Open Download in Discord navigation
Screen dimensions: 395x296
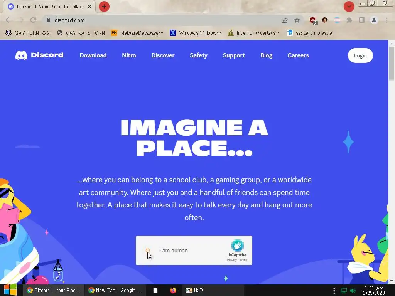[x=93, y=55]
